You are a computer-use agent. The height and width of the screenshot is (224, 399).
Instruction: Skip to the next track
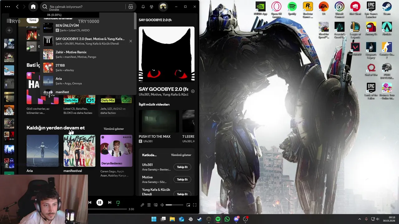click(109, 203)
